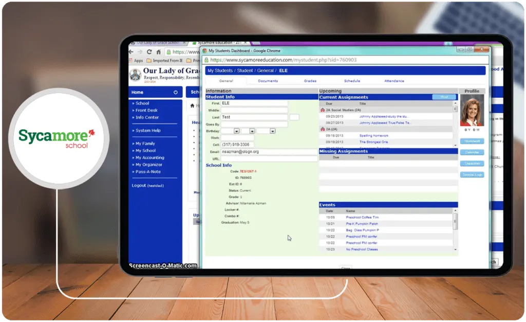Click Chrome icon in My Students Dashboard title
The width and height of the screenshot is (526, 322).
pos(204,51)
